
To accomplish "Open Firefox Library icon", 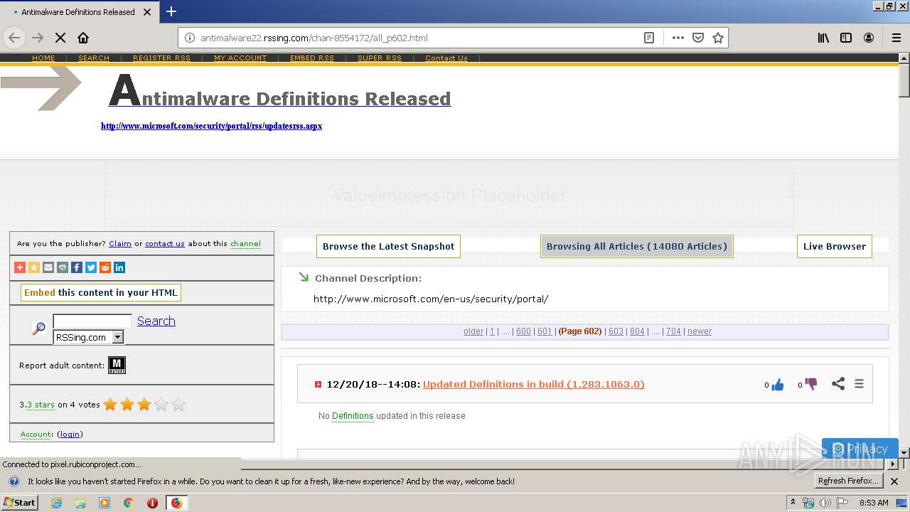I will [x=823, y=38].
